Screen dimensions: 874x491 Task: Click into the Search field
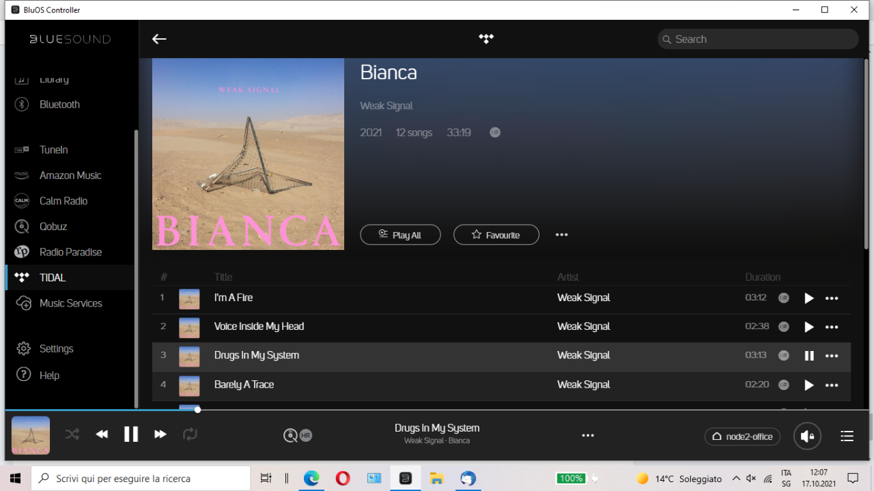tap(758, 39)
